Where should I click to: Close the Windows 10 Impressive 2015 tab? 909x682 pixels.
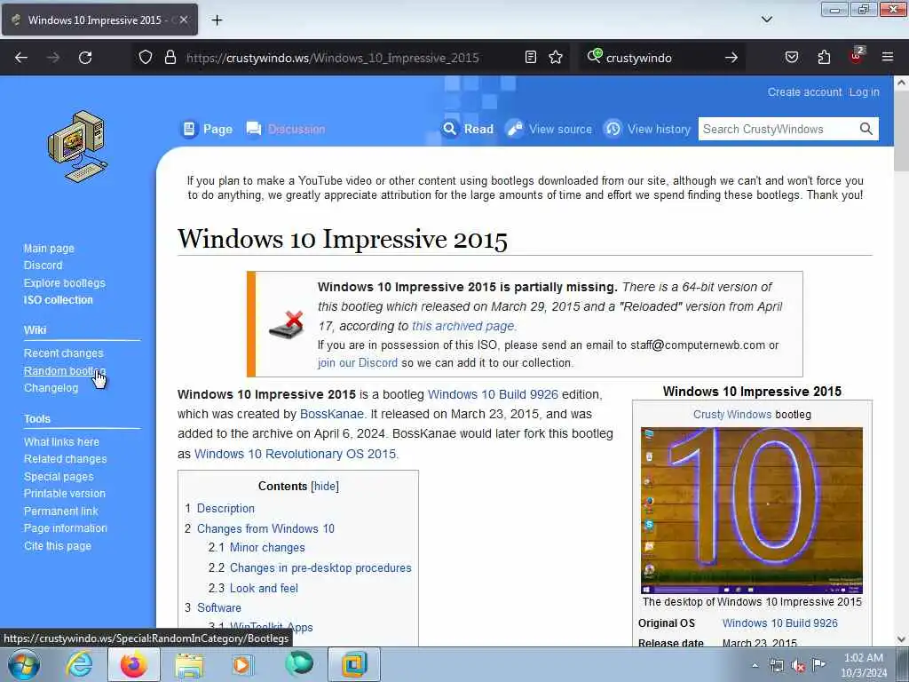tap(184, 20)
